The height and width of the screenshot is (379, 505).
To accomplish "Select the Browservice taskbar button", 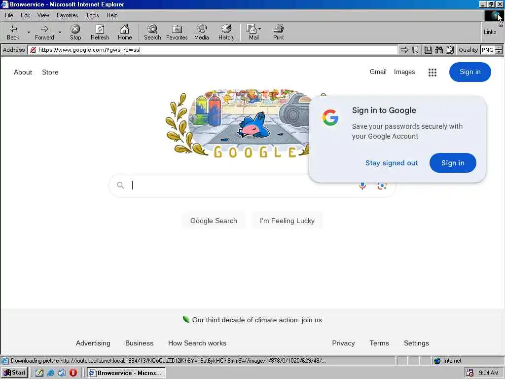I will point(126,373).
